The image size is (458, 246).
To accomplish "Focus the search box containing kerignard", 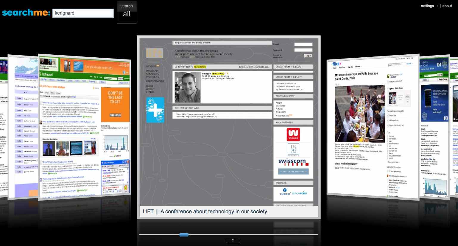I will pos(83,13).
